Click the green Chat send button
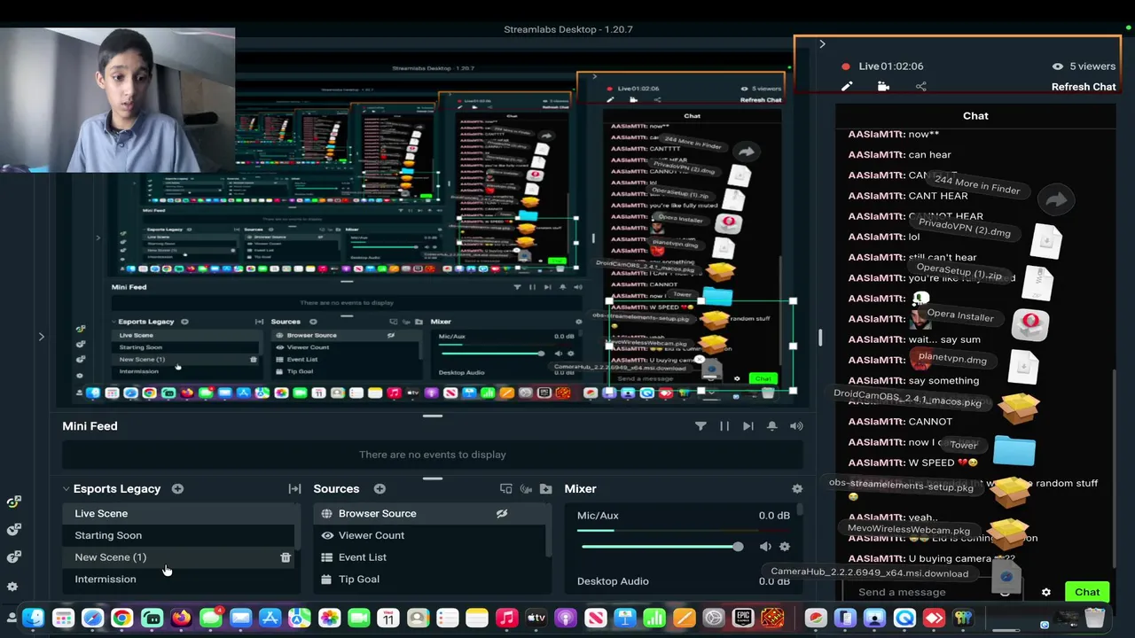1135x638 pixels. [x=1087, y=592]
